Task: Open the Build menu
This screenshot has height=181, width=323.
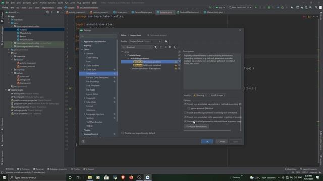Action: (61, 3)
